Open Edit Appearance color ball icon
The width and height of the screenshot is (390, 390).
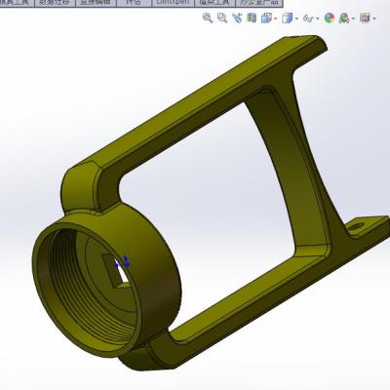point(330,19)
